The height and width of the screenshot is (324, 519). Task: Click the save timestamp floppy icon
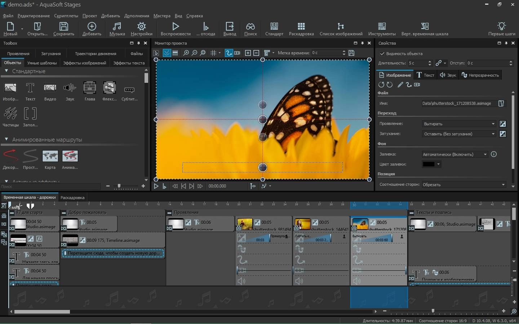351,53
